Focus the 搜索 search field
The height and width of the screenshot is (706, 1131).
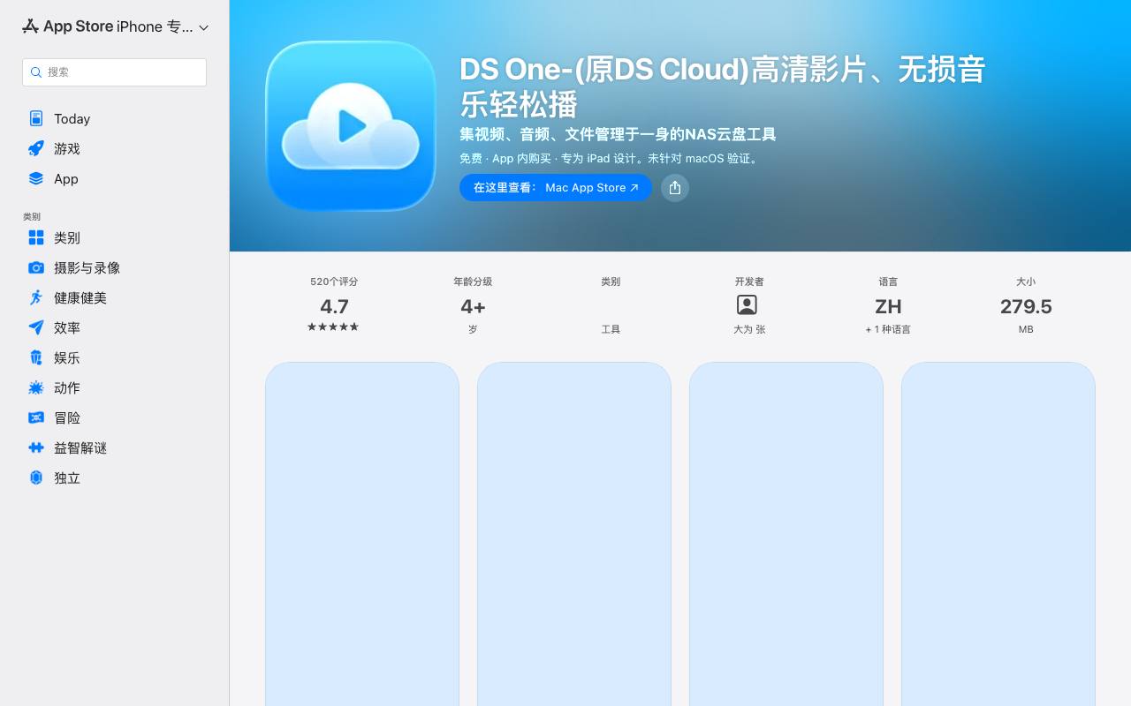coord(114,72)
